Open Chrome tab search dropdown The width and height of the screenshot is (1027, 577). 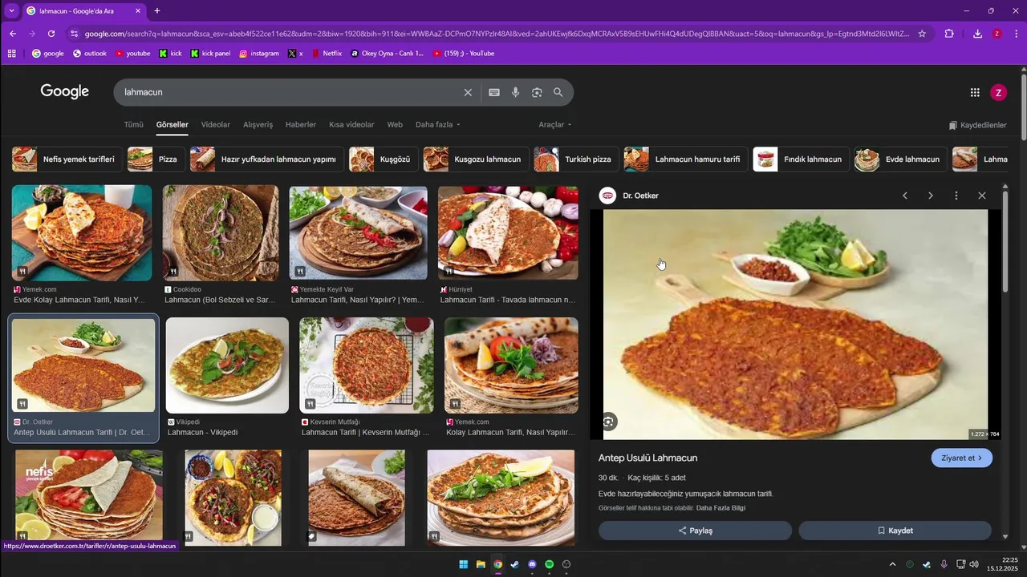coord(11,11)
